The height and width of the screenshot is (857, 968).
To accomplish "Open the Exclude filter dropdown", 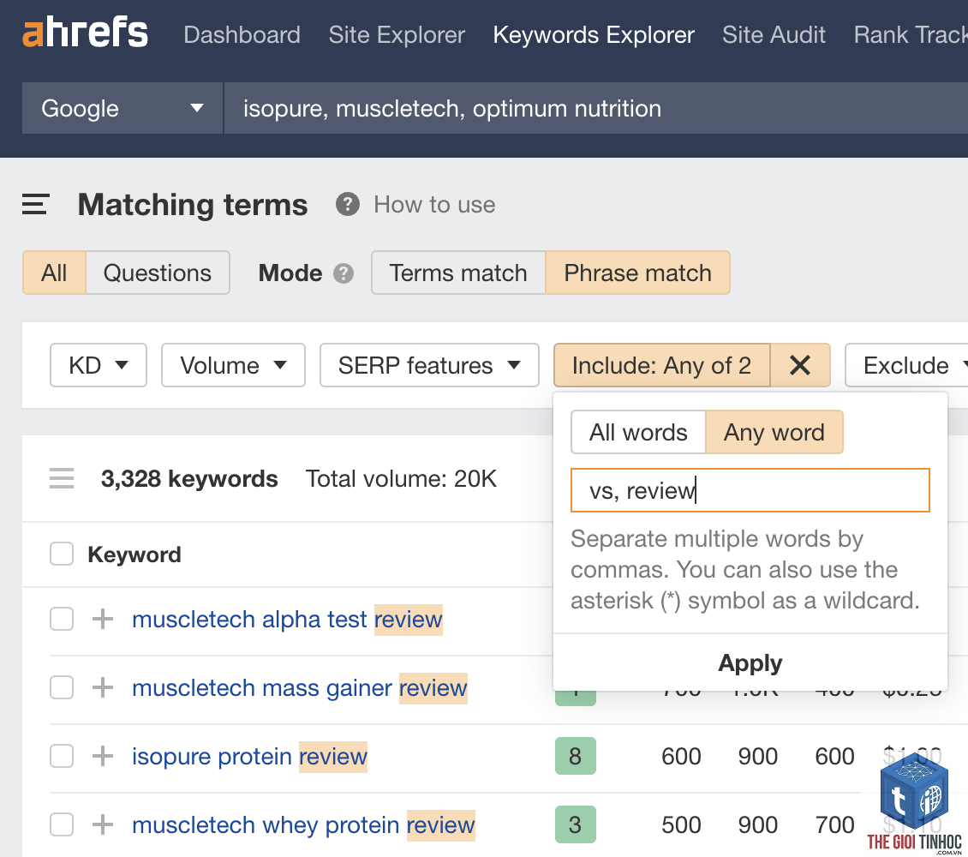I will (906, 366).
